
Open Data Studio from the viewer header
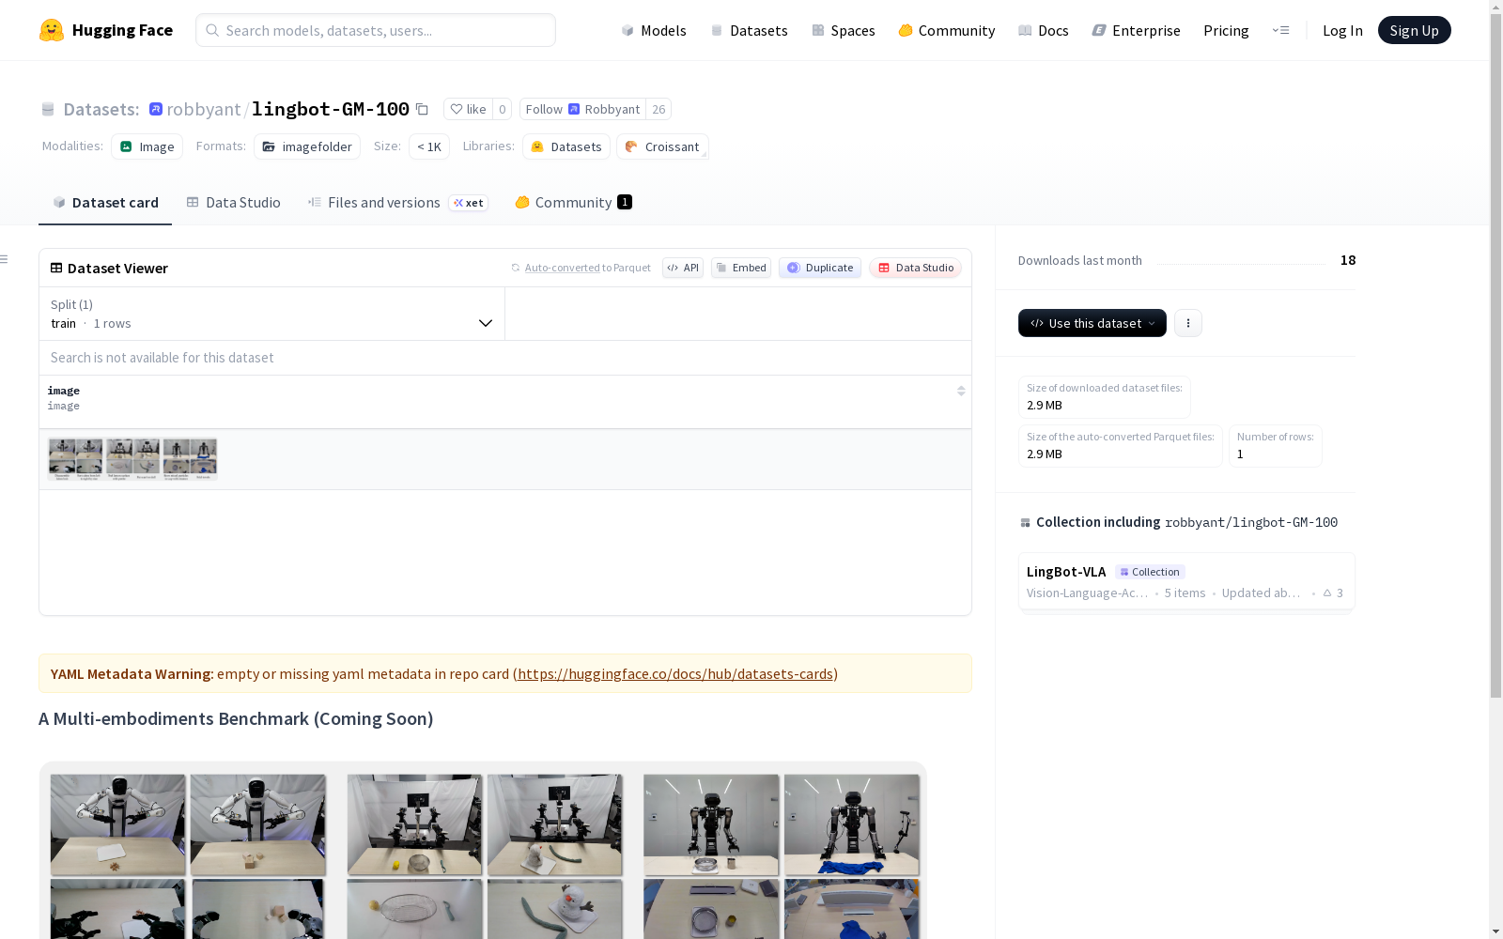pyautogui.click(x=916, y=268)
